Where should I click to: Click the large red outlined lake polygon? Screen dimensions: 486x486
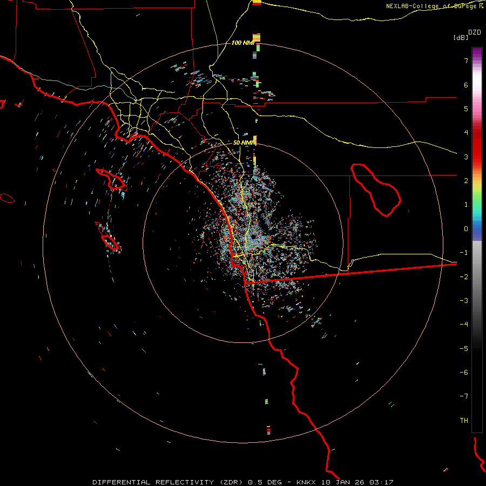click(x=376, y=190)
